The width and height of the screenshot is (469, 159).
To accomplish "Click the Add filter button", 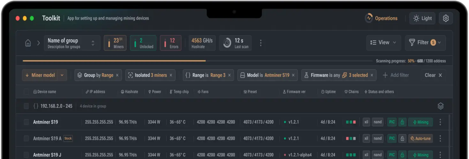I will 396,75.
